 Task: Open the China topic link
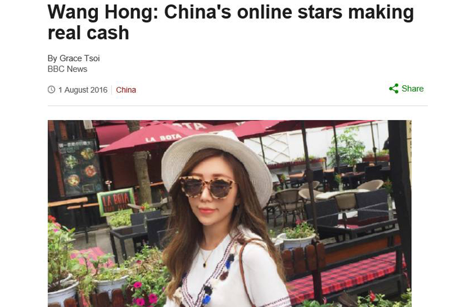(126, 90)
